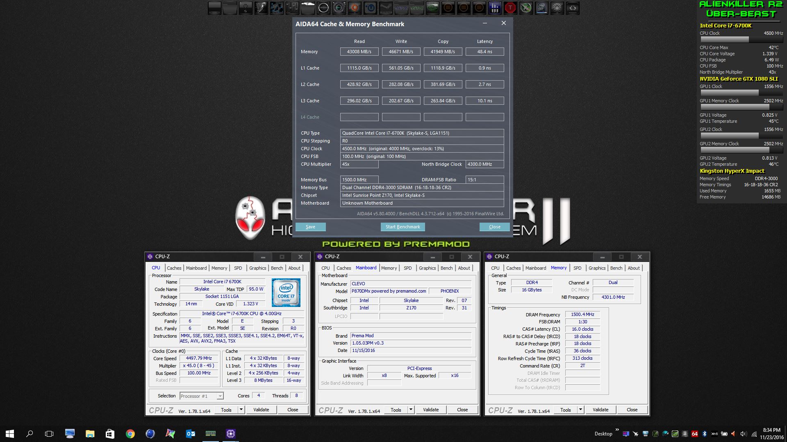Open camera lens icon in top dock
The image size is (787, 442).
(339, 8)
